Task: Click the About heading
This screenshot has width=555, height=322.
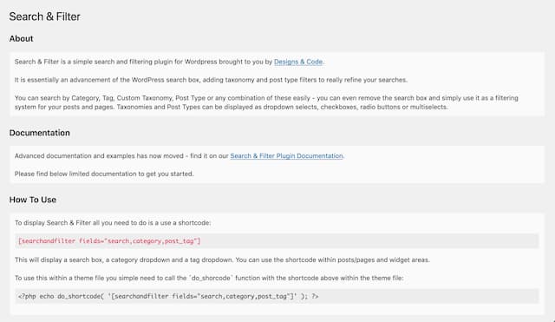Action: pos(21,38)
